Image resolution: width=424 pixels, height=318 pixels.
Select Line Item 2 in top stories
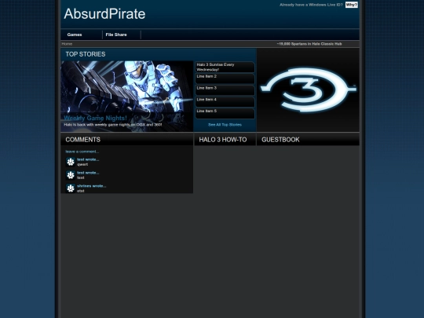click(225, 79)
